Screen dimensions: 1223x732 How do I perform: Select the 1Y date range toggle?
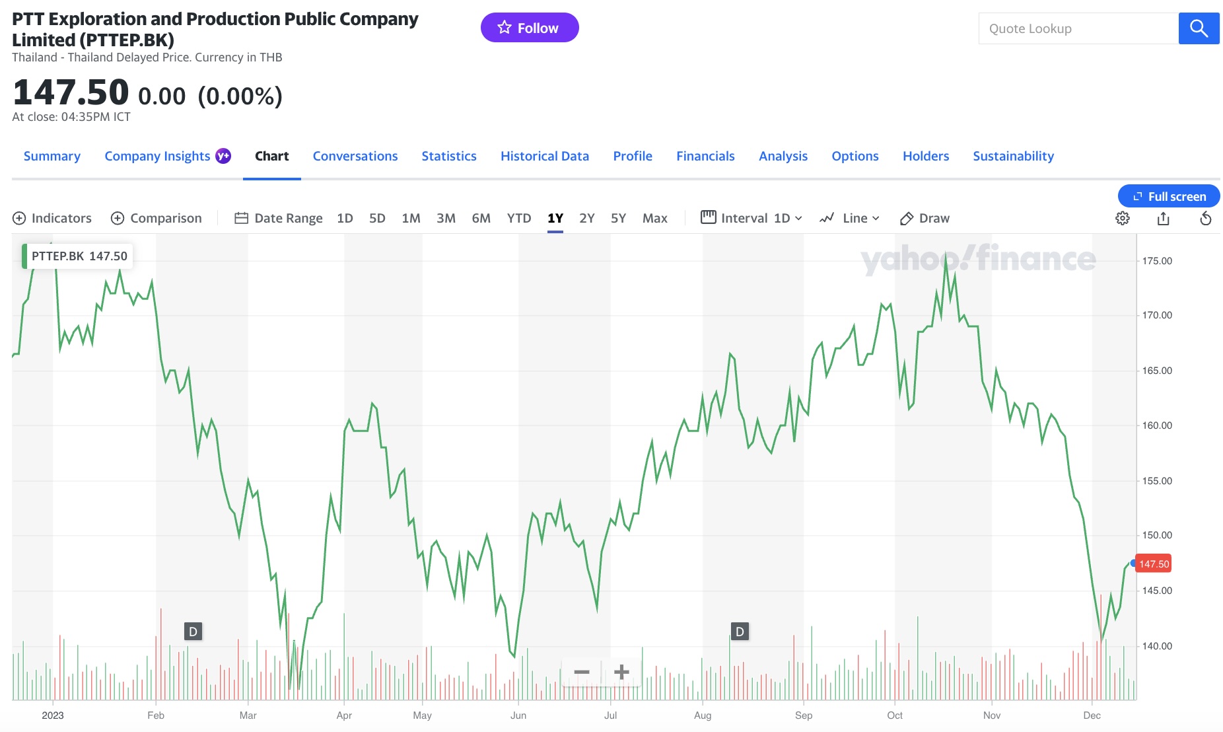pos(555,218)
